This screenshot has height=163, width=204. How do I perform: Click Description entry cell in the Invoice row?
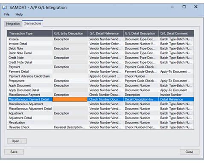[70, 39]
